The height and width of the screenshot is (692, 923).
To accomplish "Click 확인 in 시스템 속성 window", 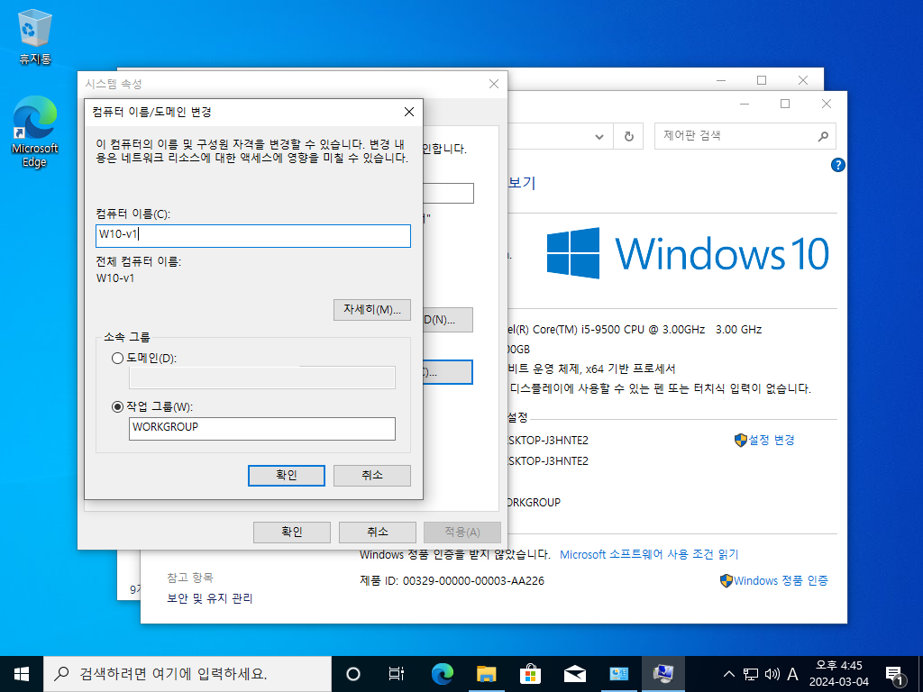I will coord(292,533).
